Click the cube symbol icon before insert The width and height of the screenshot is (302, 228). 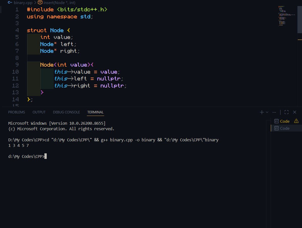click(x=40, y=3)
